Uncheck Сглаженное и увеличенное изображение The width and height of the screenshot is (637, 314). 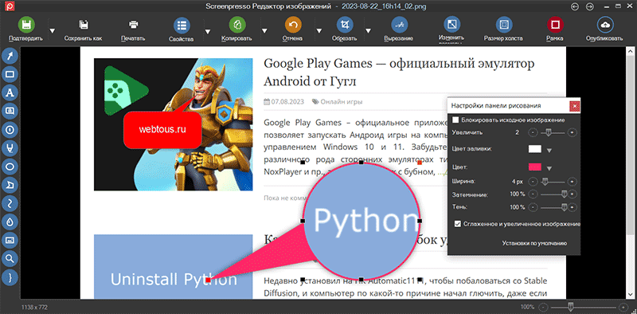coord(458,224)
